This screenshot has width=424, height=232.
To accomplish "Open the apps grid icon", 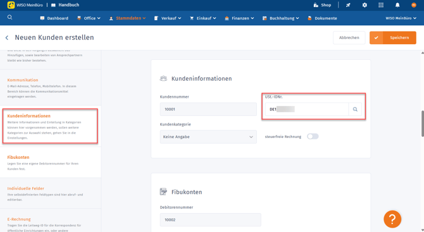I will click(x=381, y=5).
